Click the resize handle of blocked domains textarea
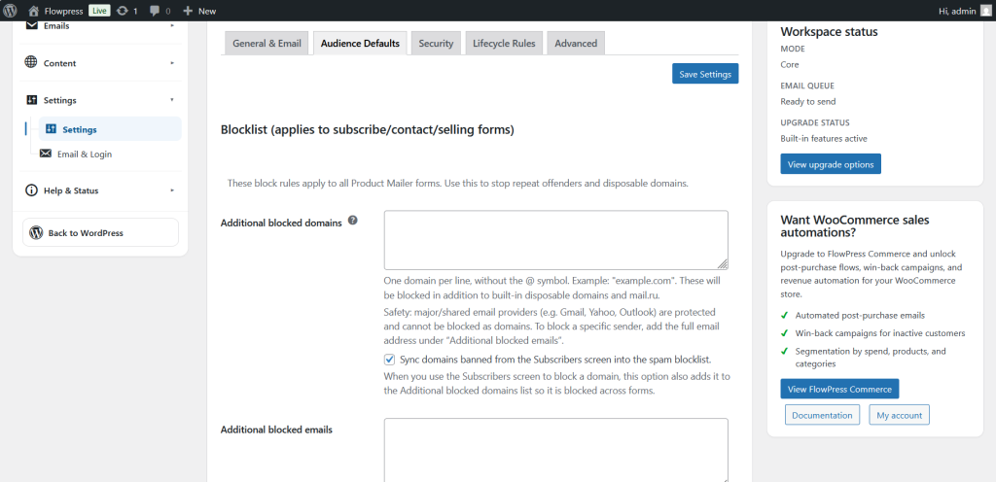This screenshot has width=996, height=482. (724, 264)
